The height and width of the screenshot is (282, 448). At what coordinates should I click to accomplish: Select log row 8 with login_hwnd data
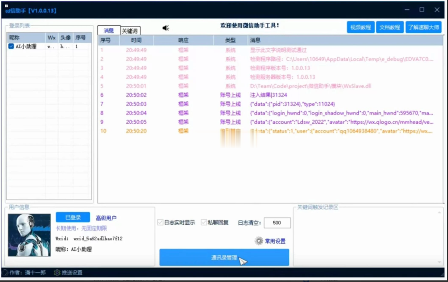click(270, 113)
